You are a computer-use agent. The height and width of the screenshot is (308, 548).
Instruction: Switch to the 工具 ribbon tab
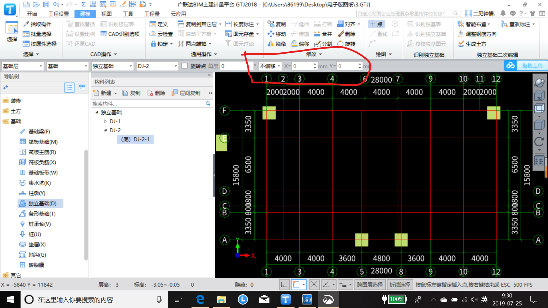pyautogui.click(x=128, y=14)
